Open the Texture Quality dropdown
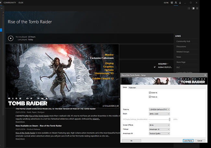This screenshot has height=148, width=211. pos(159,133)
